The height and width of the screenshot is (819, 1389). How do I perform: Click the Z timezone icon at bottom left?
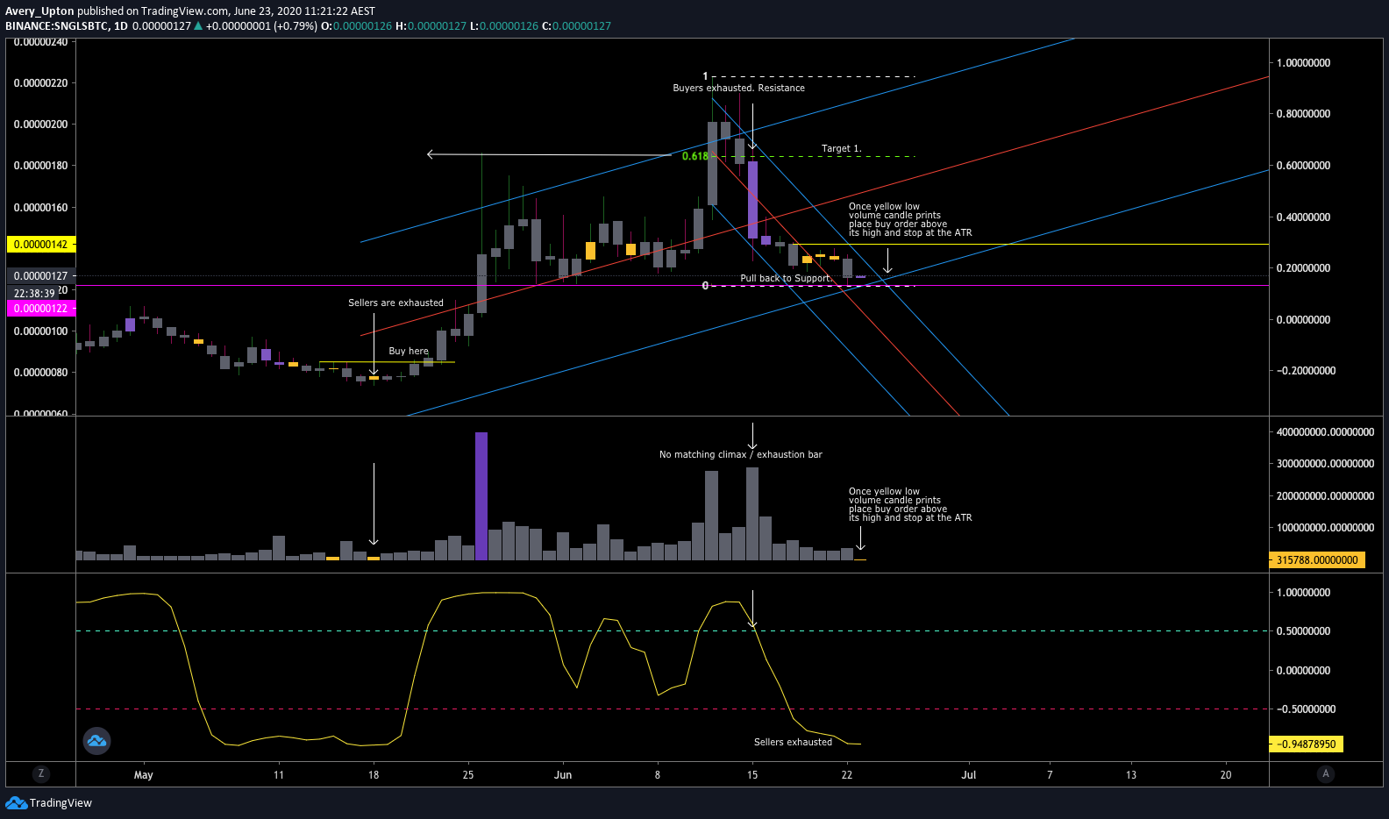click(40, 773)
